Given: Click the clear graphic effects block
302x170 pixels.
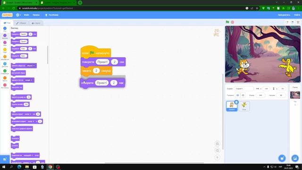Looking at the screenshot, I should (x=22, y=128).
